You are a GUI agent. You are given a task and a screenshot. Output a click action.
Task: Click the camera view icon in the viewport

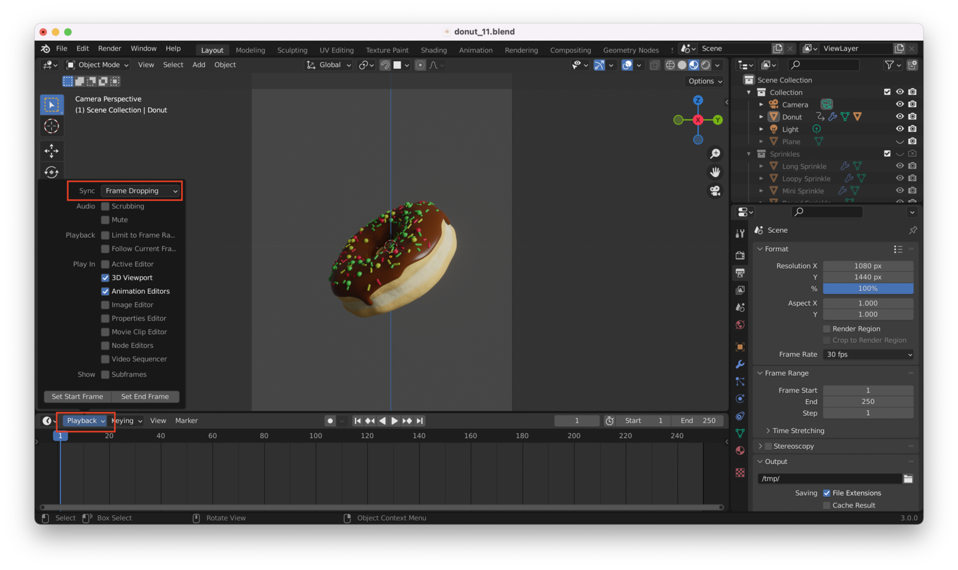(715, 190)
